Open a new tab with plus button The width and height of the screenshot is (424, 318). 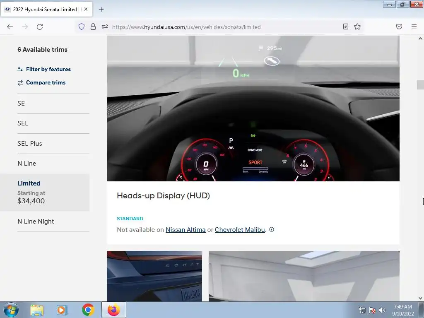101,10
